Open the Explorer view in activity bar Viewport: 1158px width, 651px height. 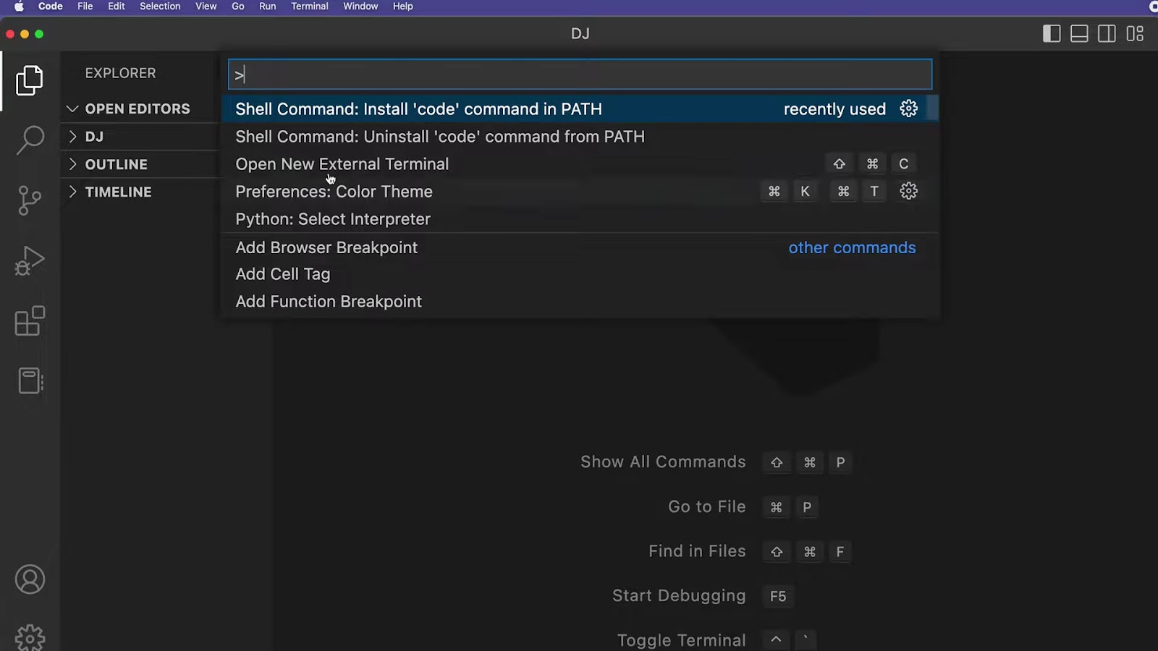pos(30,80)
